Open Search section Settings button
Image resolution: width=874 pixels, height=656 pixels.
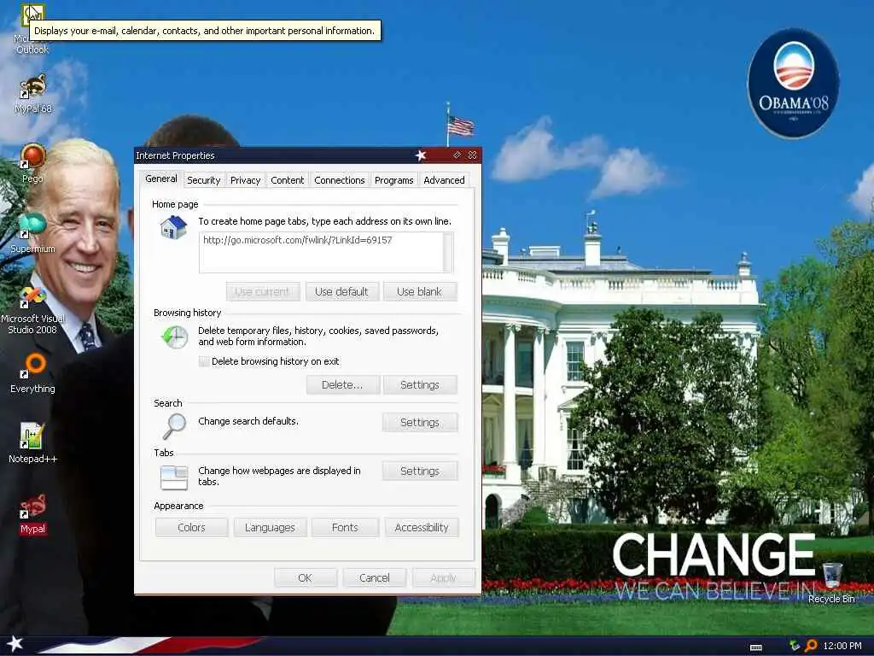tap(420, 422)
